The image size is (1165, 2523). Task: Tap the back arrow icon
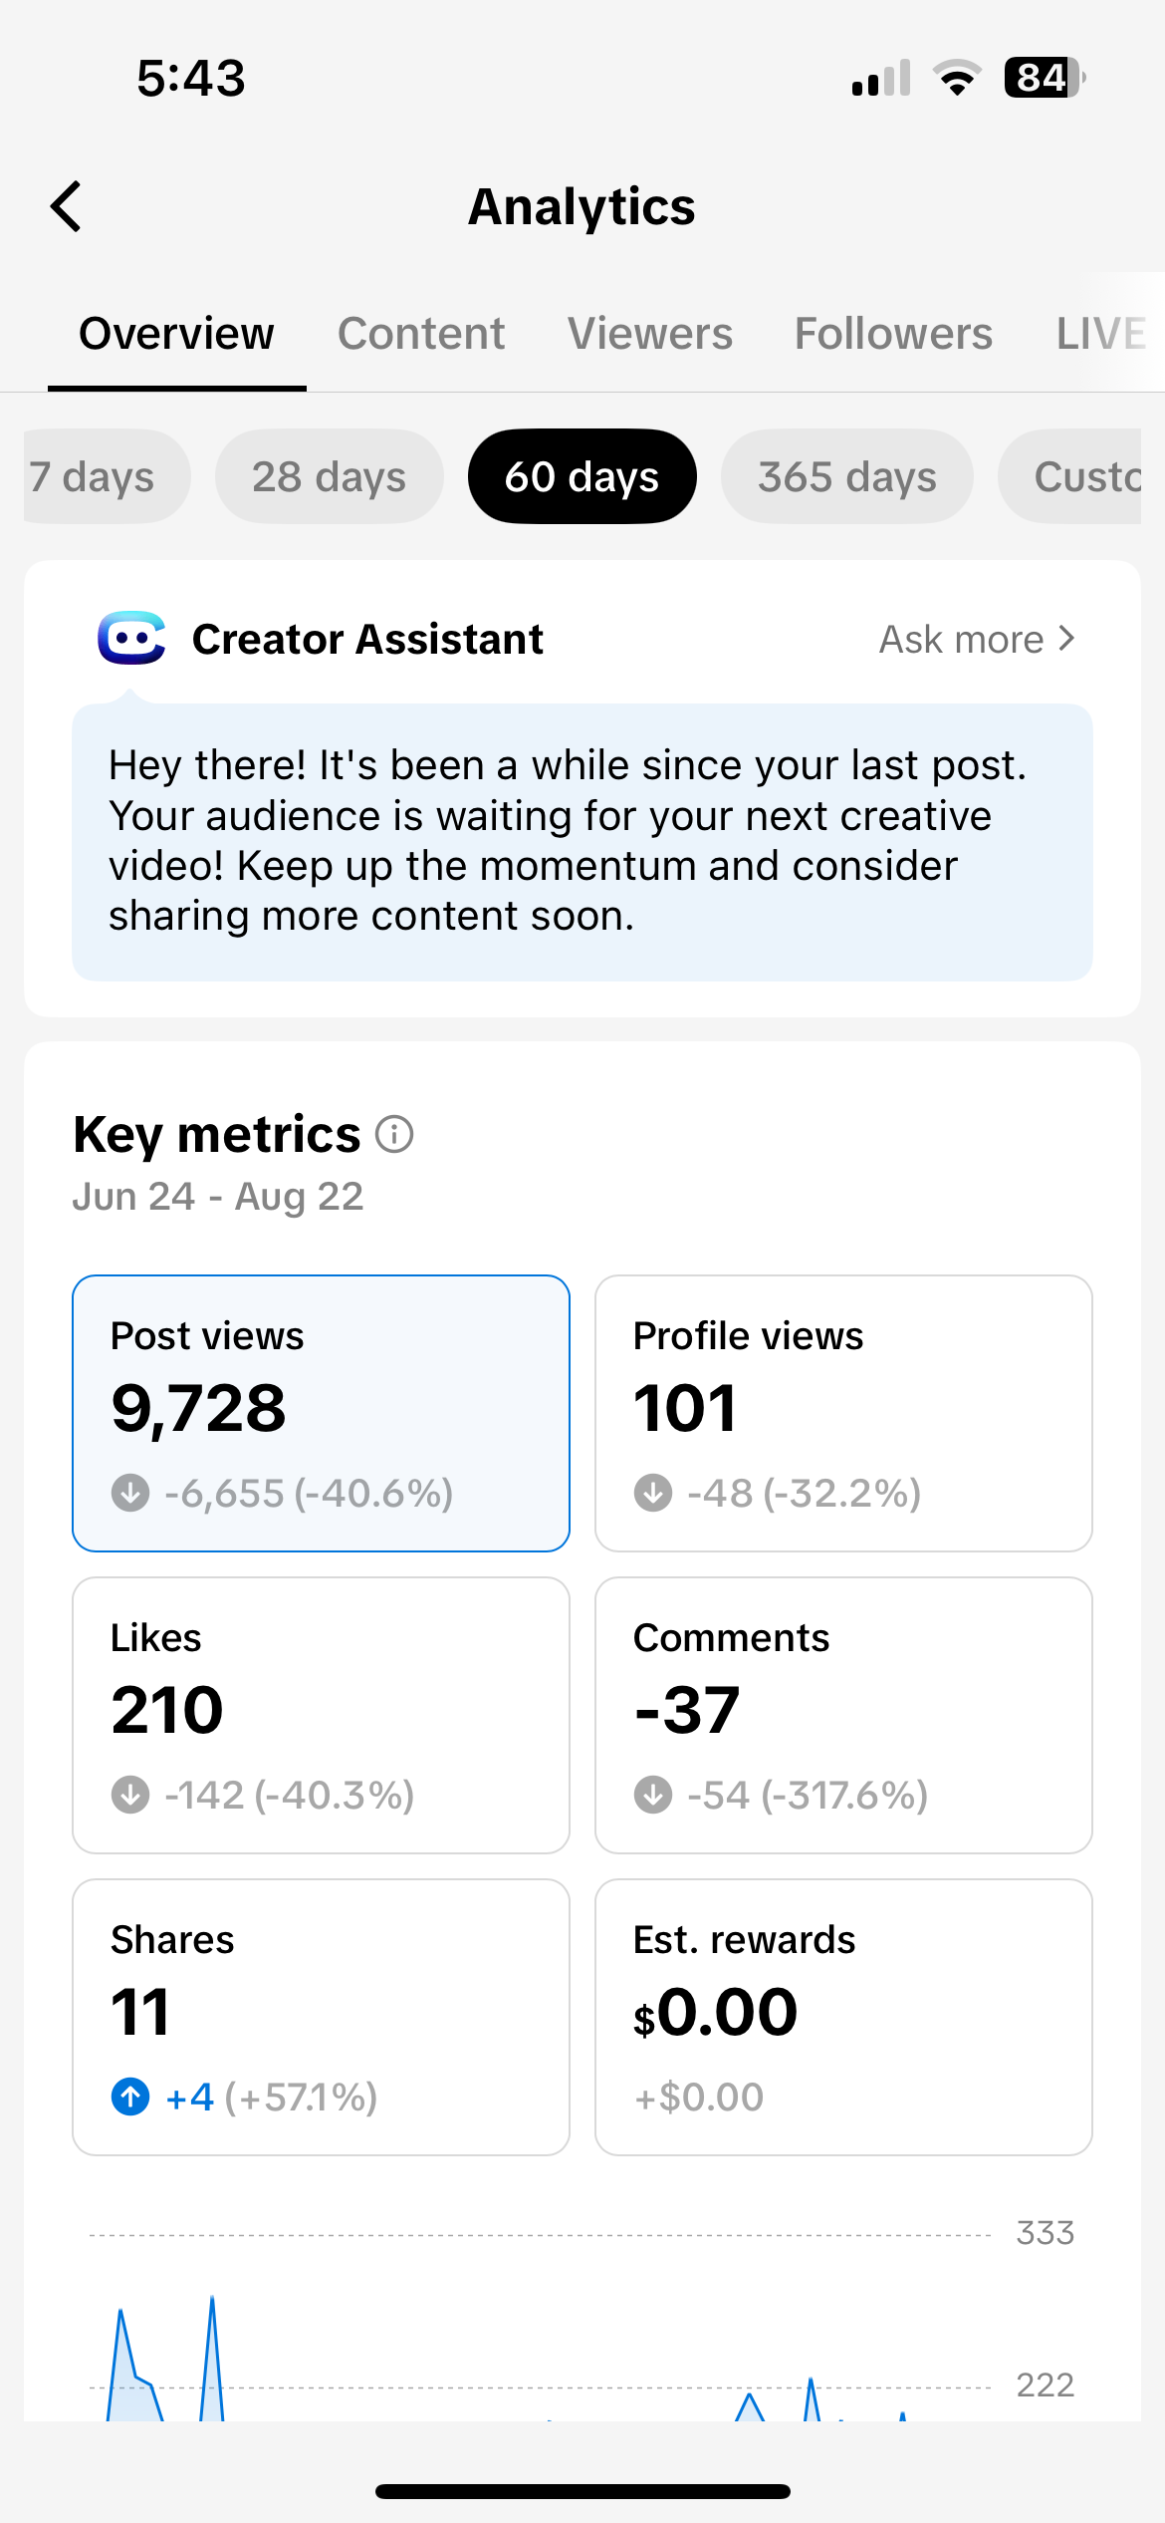67,207
